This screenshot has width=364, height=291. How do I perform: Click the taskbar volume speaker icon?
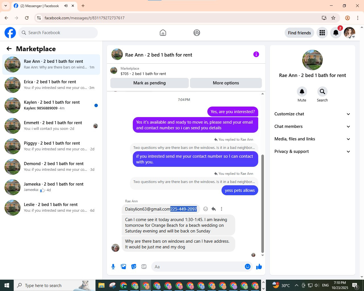pyautogui.click(x=317, y=285)
